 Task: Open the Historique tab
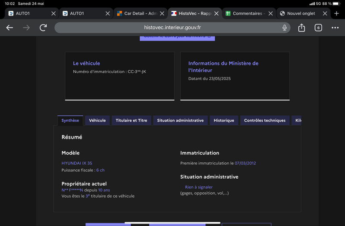pos(224,121)
